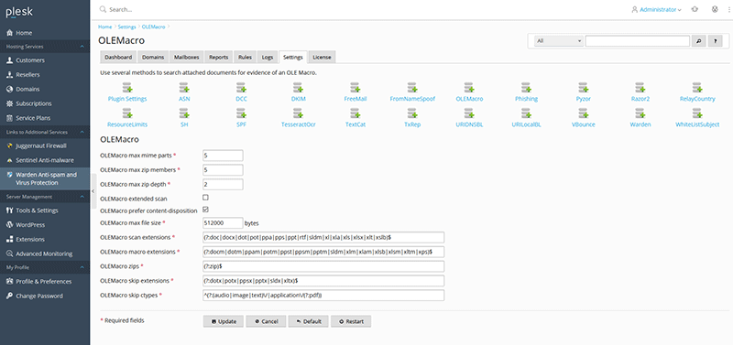Open the FromNameSpoof plugin icon

(412, 87)
